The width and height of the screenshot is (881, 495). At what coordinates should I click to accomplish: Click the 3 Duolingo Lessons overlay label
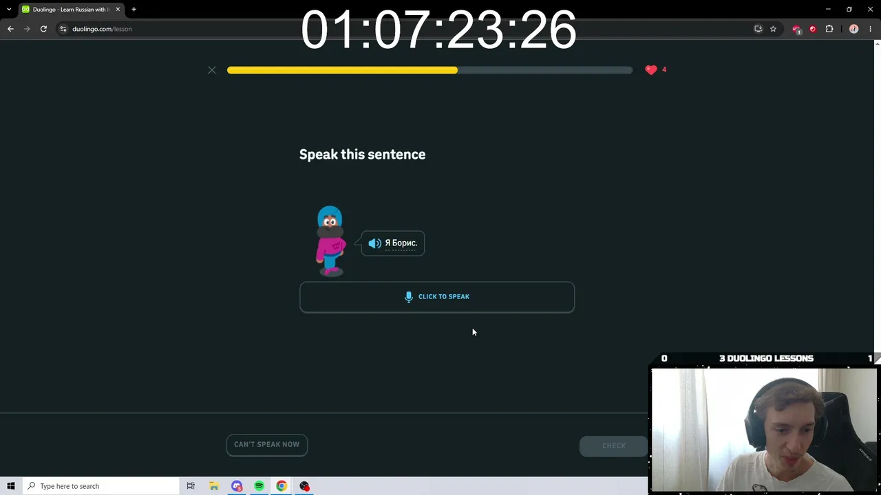(766, 358)
